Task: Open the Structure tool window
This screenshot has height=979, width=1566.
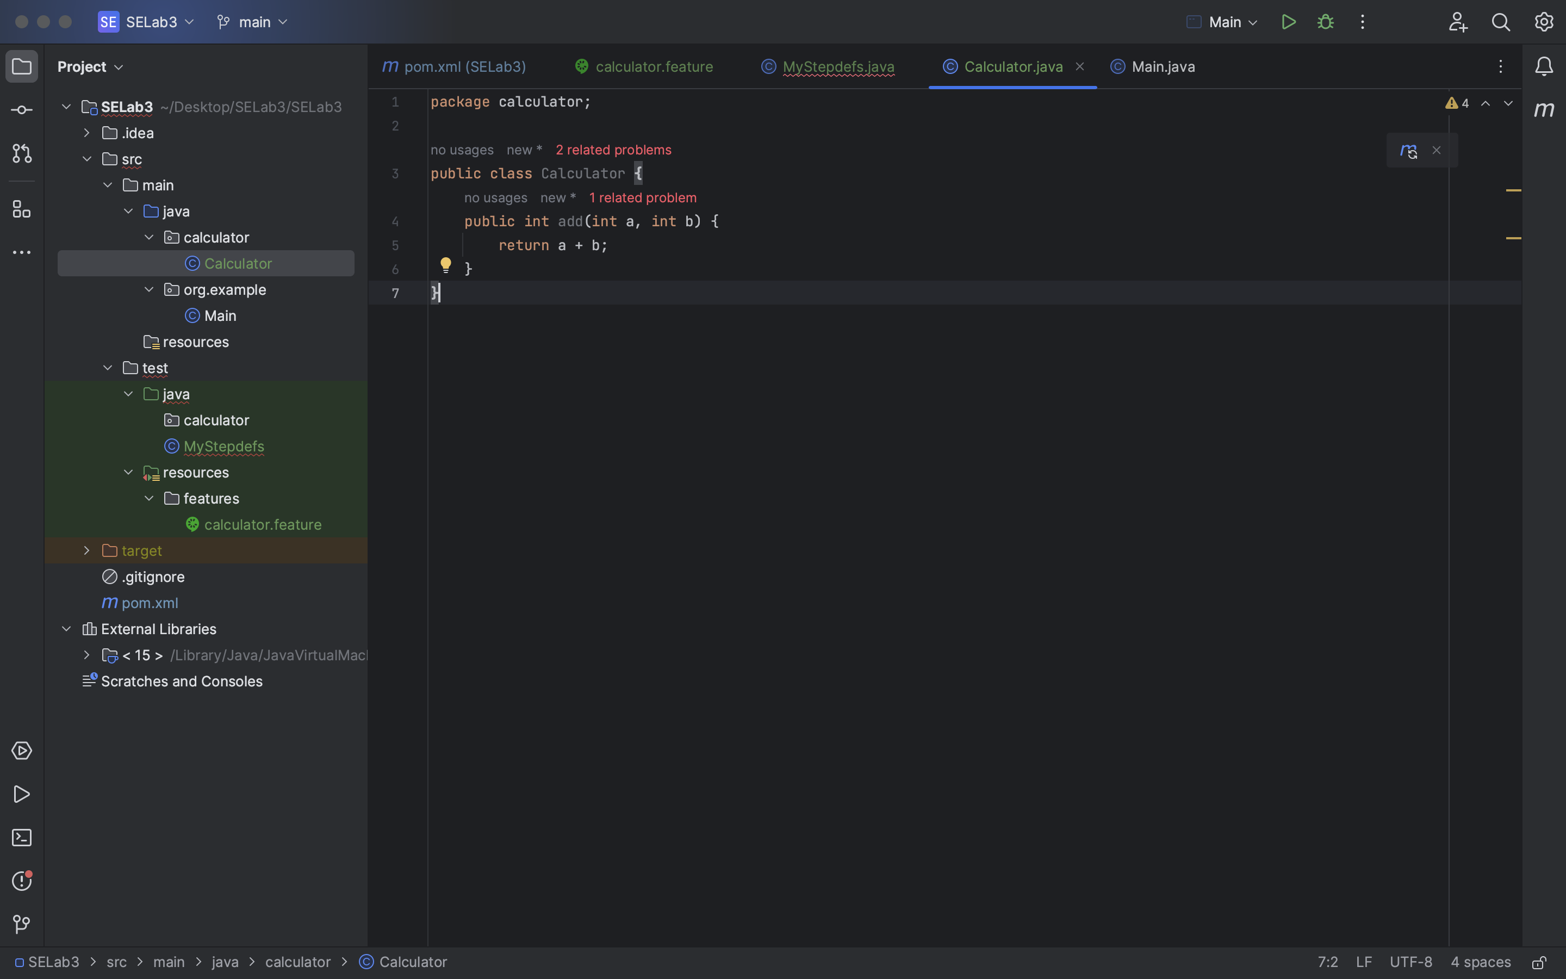Action: pos(22,209)
